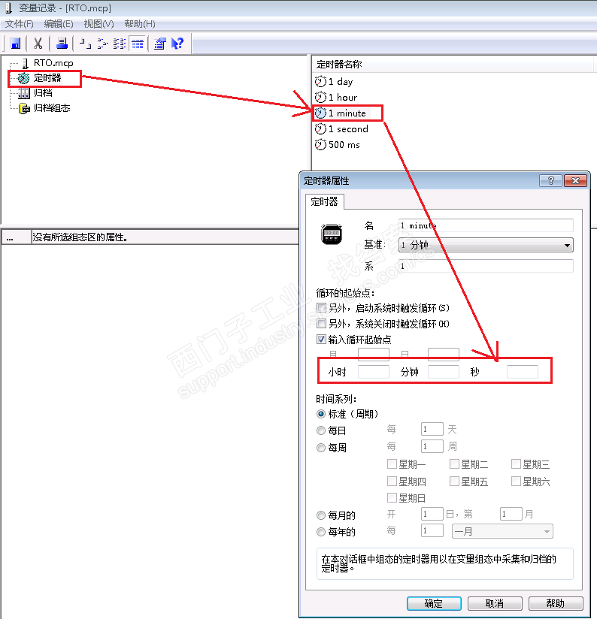This screenshot has width=597, height=619.
Task: Click the Properties toolbar icon
Action: (x=159, y=44)
